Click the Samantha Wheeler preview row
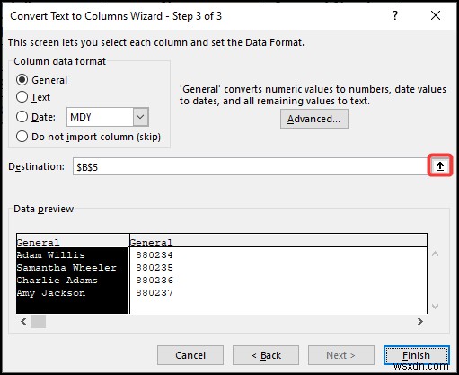This screenshot has height=375, width=459. click(x=66, y=267)
